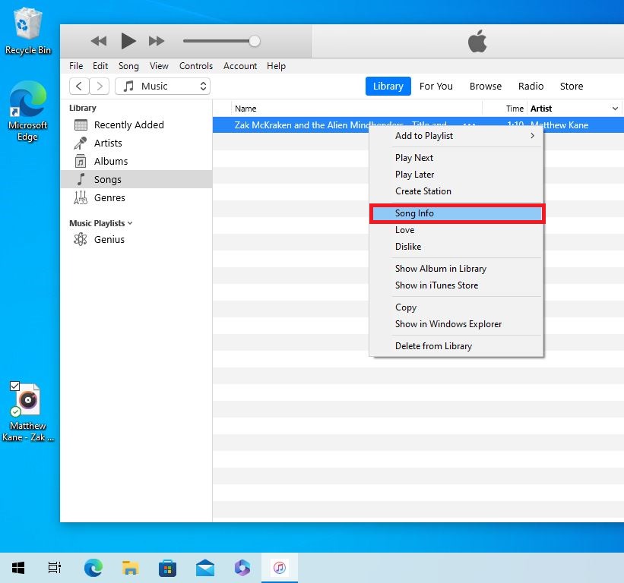The width and height of the screenshot is (624, 583).
Task: Open Microsoft Store from the taskbar
Action: point(167,568)
